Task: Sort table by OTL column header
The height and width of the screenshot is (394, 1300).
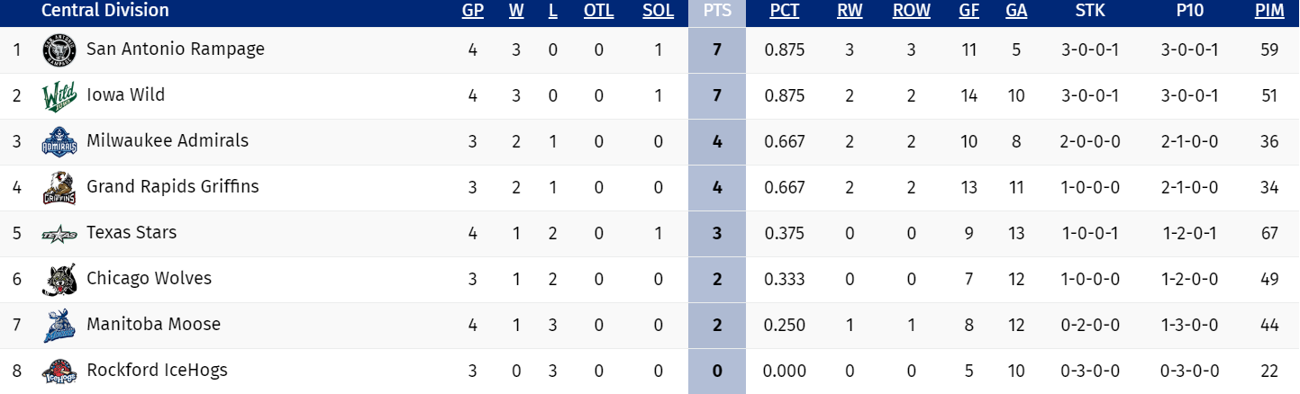Action: 598,11
